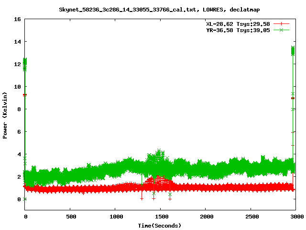This screenshot has height=230, width=306.
Task: Click the x-axis tick label 1500
Action: [162, 217]
